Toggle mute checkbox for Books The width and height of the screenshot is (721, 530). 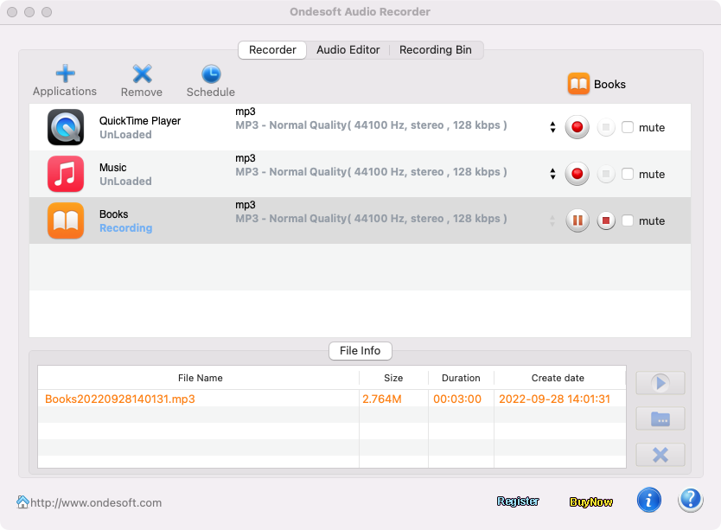(628, 220)
